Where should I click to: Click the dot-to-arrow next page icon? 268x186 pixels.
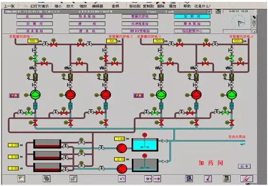[157, 179]
